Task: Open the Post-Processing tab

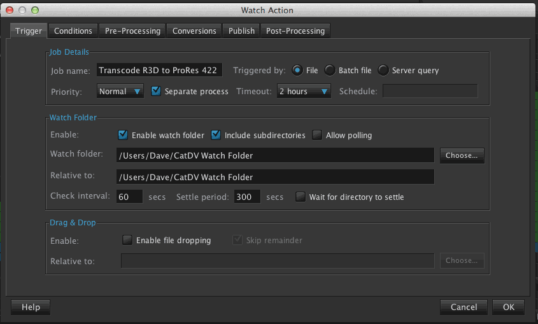Action: tap(295, 31)
